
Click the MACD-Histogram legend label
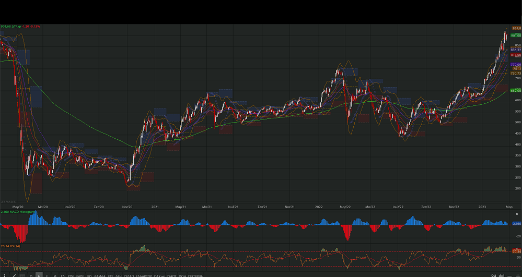click(18, 212)
